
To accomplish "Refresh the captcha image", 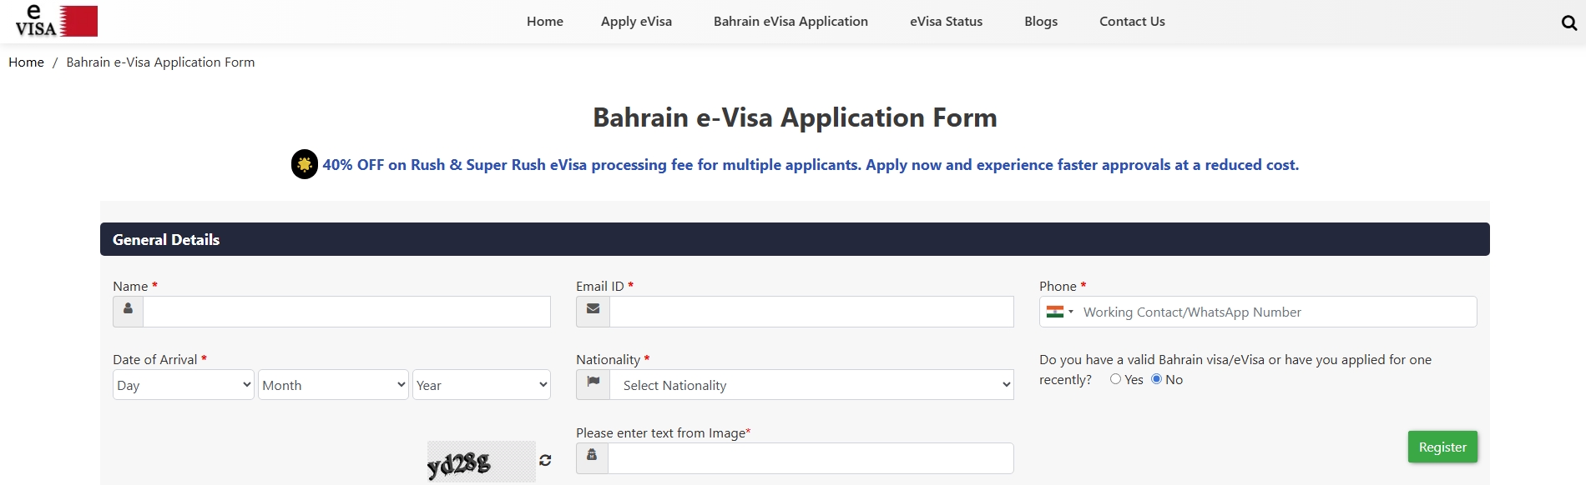I will pos(545,460).
